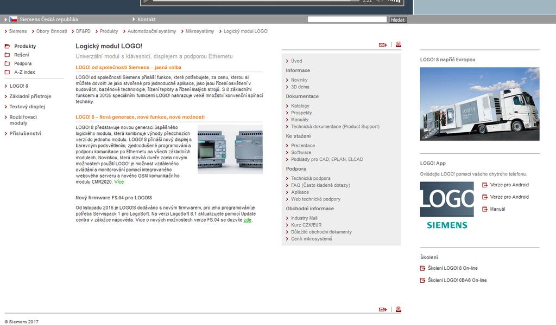Go to DF&PD in the breadcrumb

pos(83,31)
